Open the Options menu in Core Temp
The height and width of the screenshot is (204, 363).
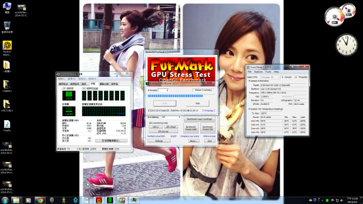click(259, 72)
